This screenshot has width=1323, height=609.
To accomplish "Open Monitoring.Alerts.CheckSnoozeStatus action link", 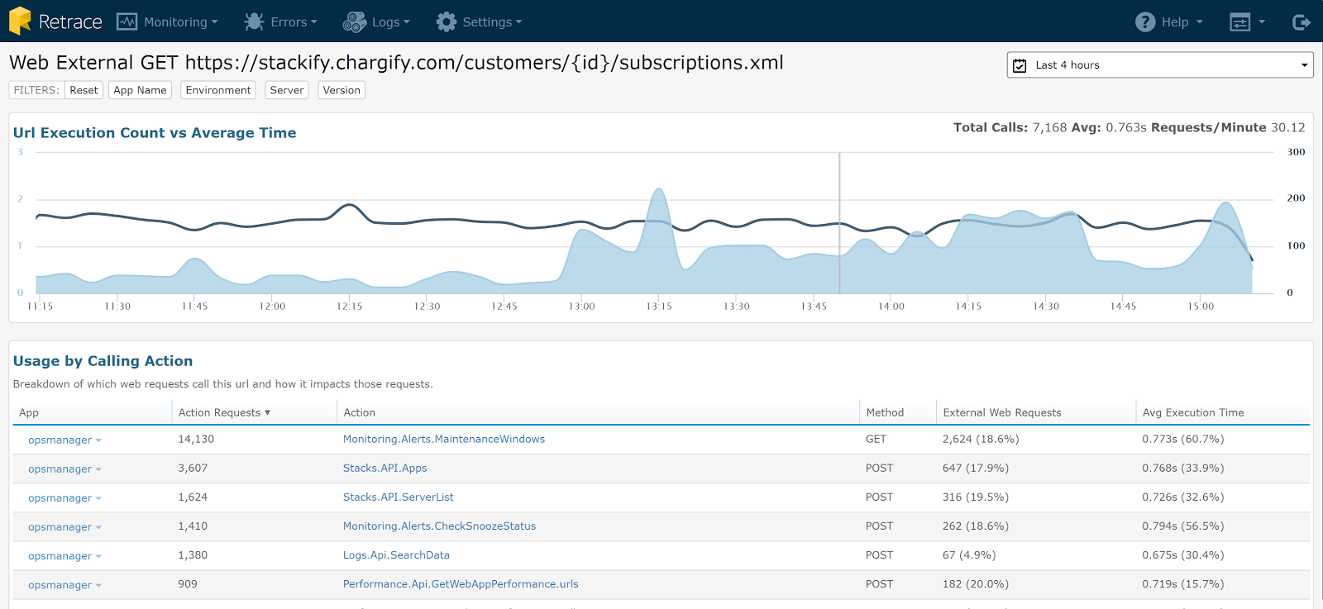I will tap(439, 526).
